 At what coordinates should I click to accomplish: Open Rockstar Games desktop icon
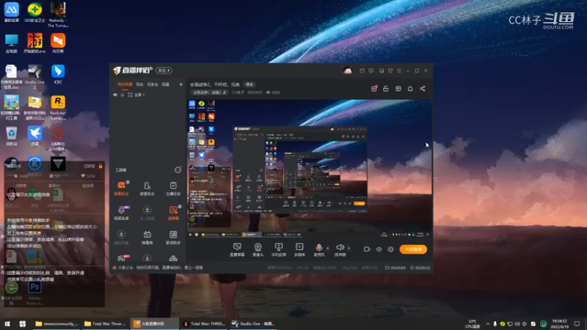58,107
